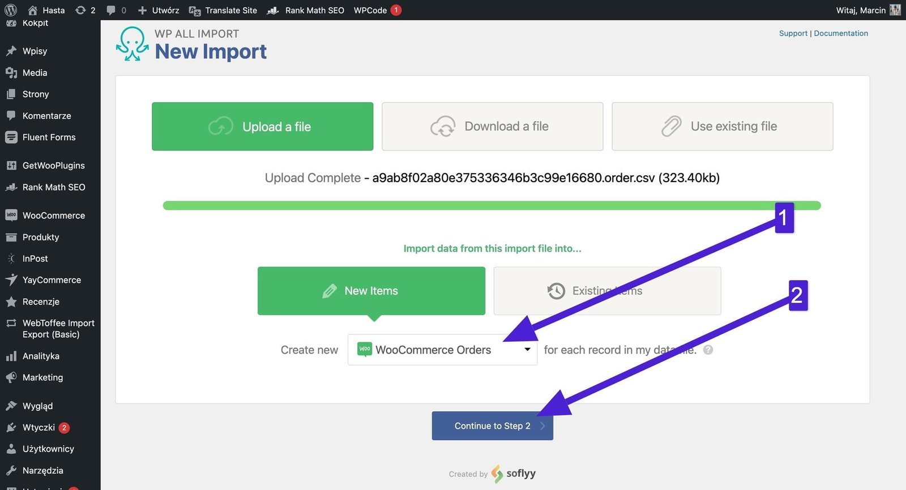Open the Recenzje star icon in sidebar
Viewport: 906px width, 490px height.
[11, 302]
